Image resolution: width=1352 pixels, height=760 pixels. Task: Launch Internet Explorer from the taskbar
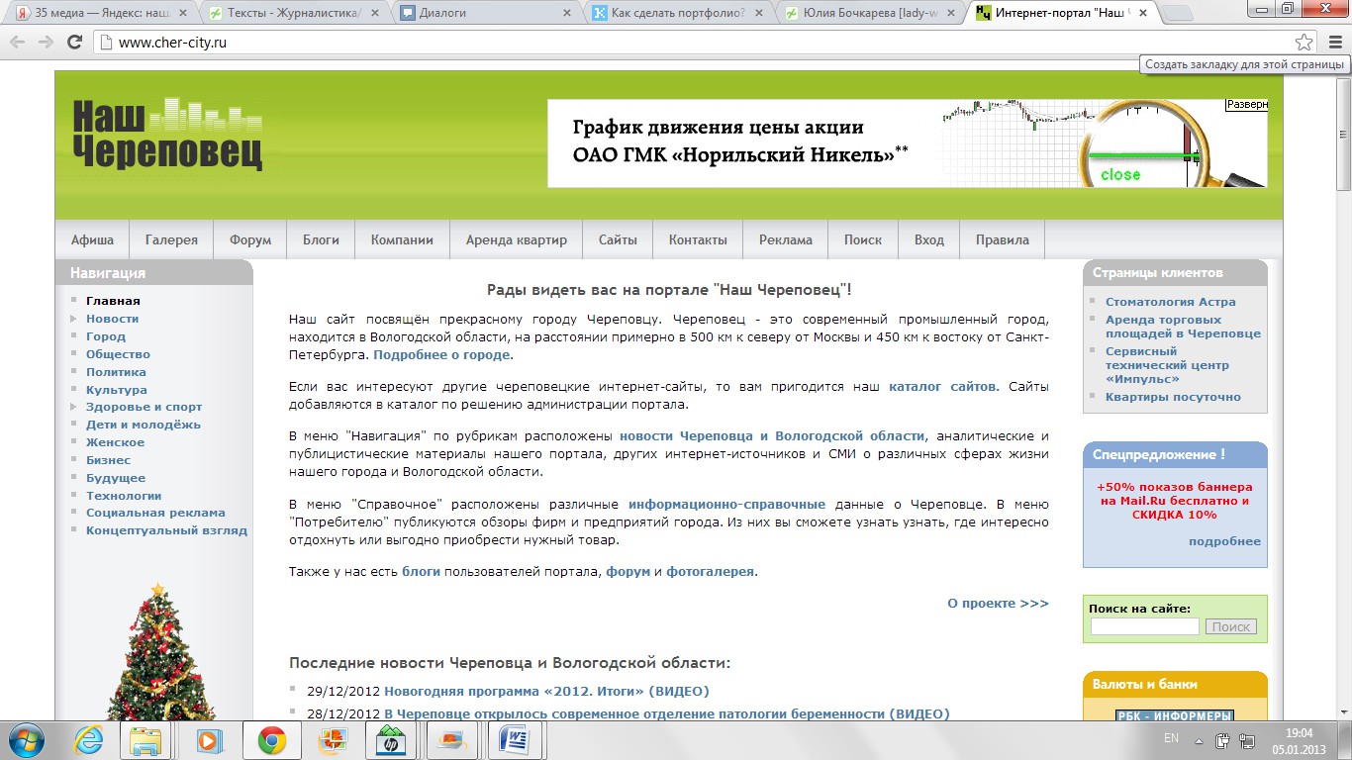point(88,740)
